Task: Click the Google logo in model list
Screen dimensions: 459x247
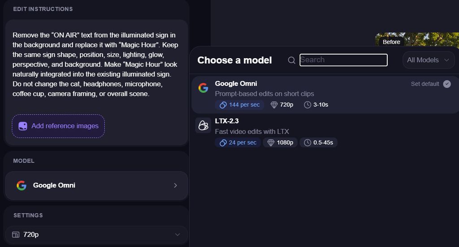Action: 203,88
